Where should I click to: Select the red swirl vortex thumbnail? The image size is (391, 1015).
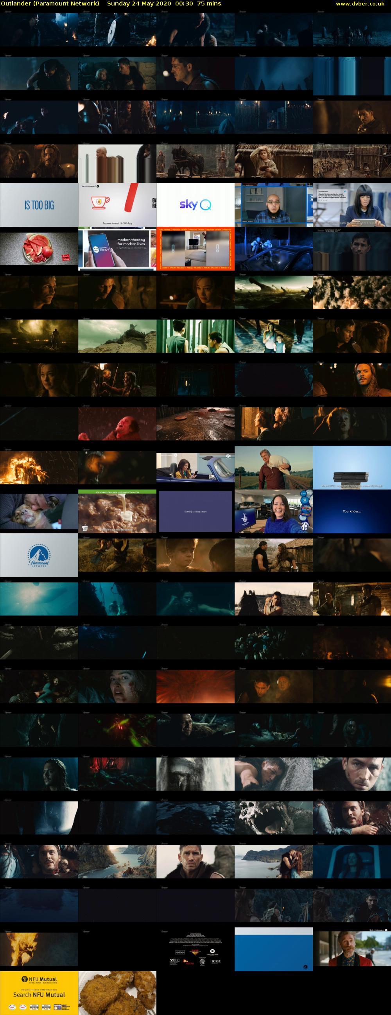pos(195,687)
